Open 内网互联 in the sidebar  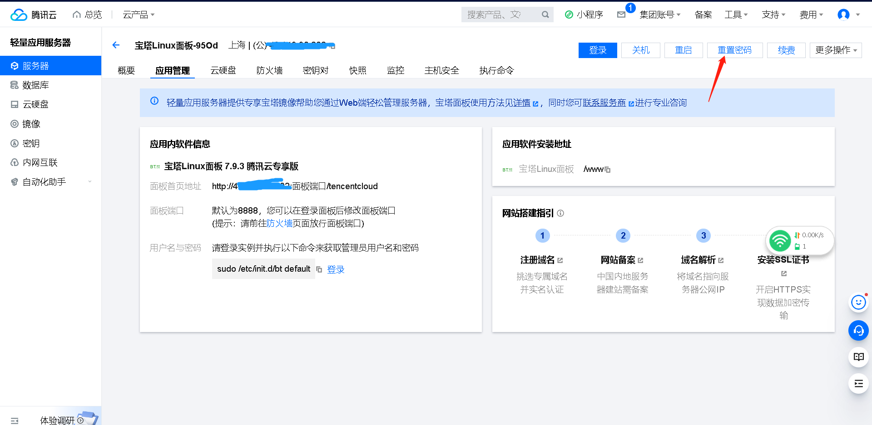[x=50, y=162]
